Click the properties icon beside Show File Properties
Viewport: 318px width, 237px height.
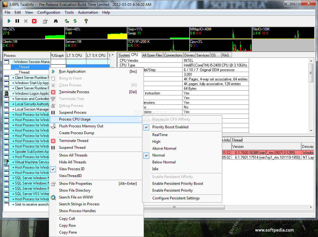[x=53, y=184]
